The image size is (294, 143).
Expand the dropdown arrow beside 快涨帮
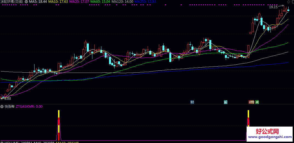point(2,107)
